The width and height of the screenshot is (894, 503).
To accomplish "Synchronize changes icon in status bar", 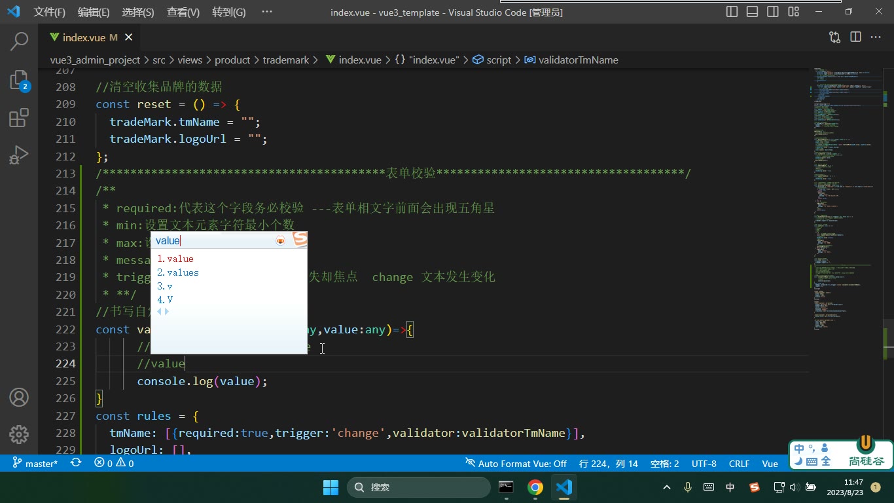I will pos(76,463).
